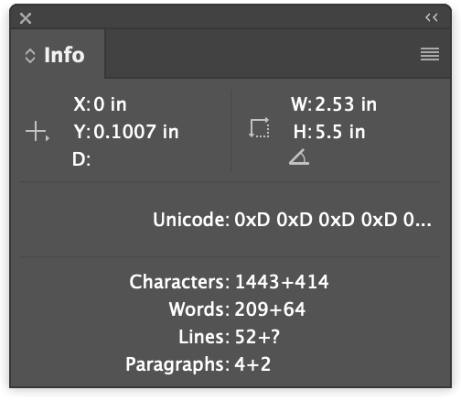Open the Info panel hamburger menu
This screenshot has height=401, width=461.
tap(430, 54)
